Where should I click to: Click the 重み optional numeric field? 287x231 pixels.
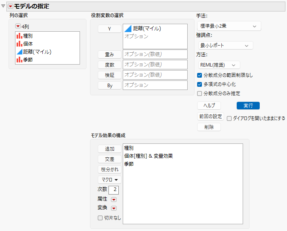tap(155, 54)
